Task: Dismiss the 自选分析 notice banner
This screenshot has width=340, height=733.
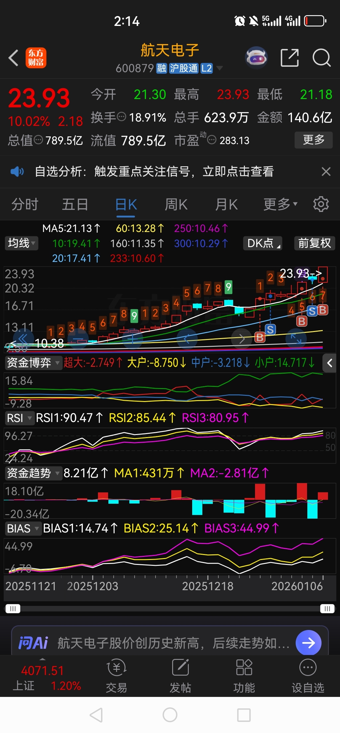Action: point(326,172)
